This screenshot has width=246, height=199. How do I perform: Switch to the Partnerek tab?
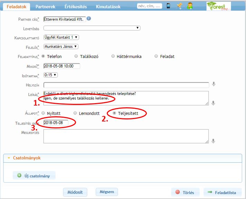pos(45,7)
